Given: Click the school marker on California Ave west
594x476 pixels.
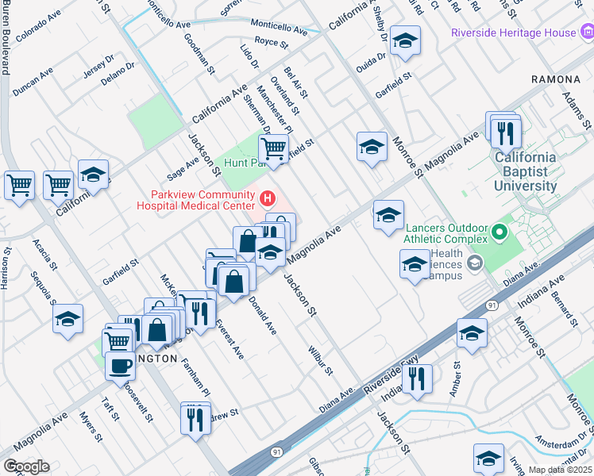Looking at the screenshot, I should tap(93, 175).
